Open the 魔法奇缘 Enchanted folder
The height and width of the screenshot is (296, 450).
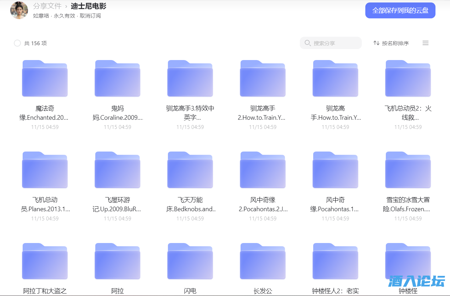tap(45, 78)
